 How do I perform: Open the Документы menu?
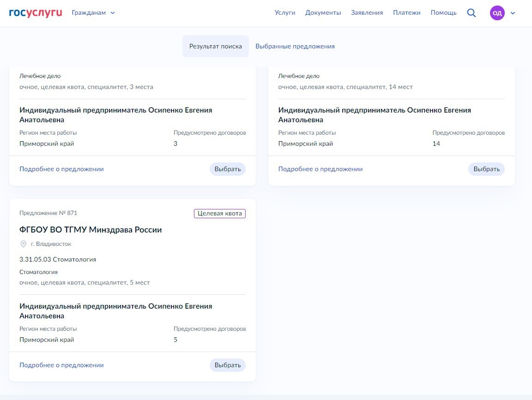[323, 13]
